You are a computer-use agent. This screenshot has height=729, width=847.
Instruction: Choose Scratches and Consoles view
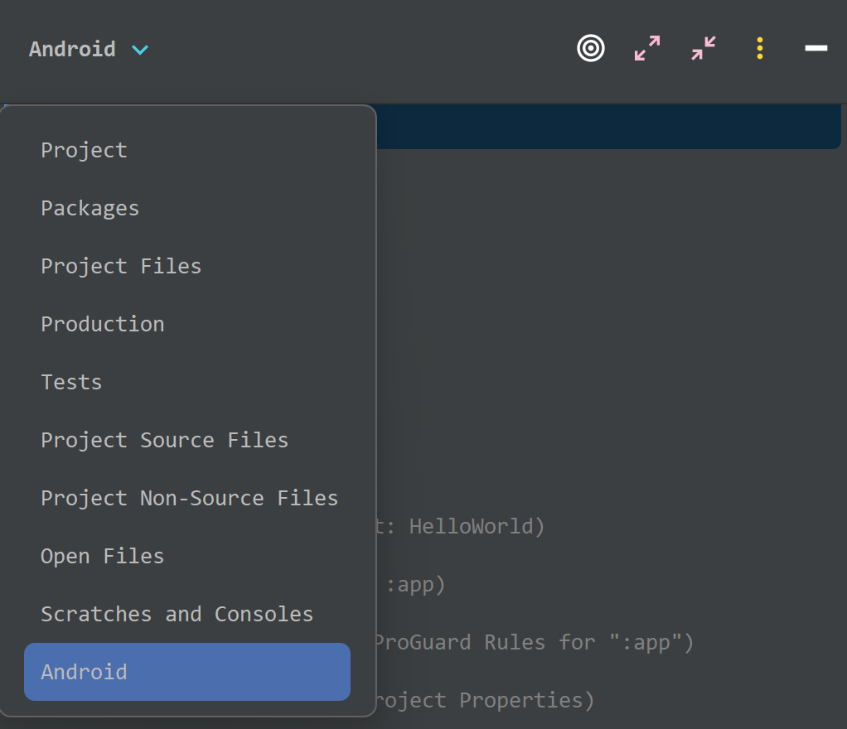(x=177, y=614)
